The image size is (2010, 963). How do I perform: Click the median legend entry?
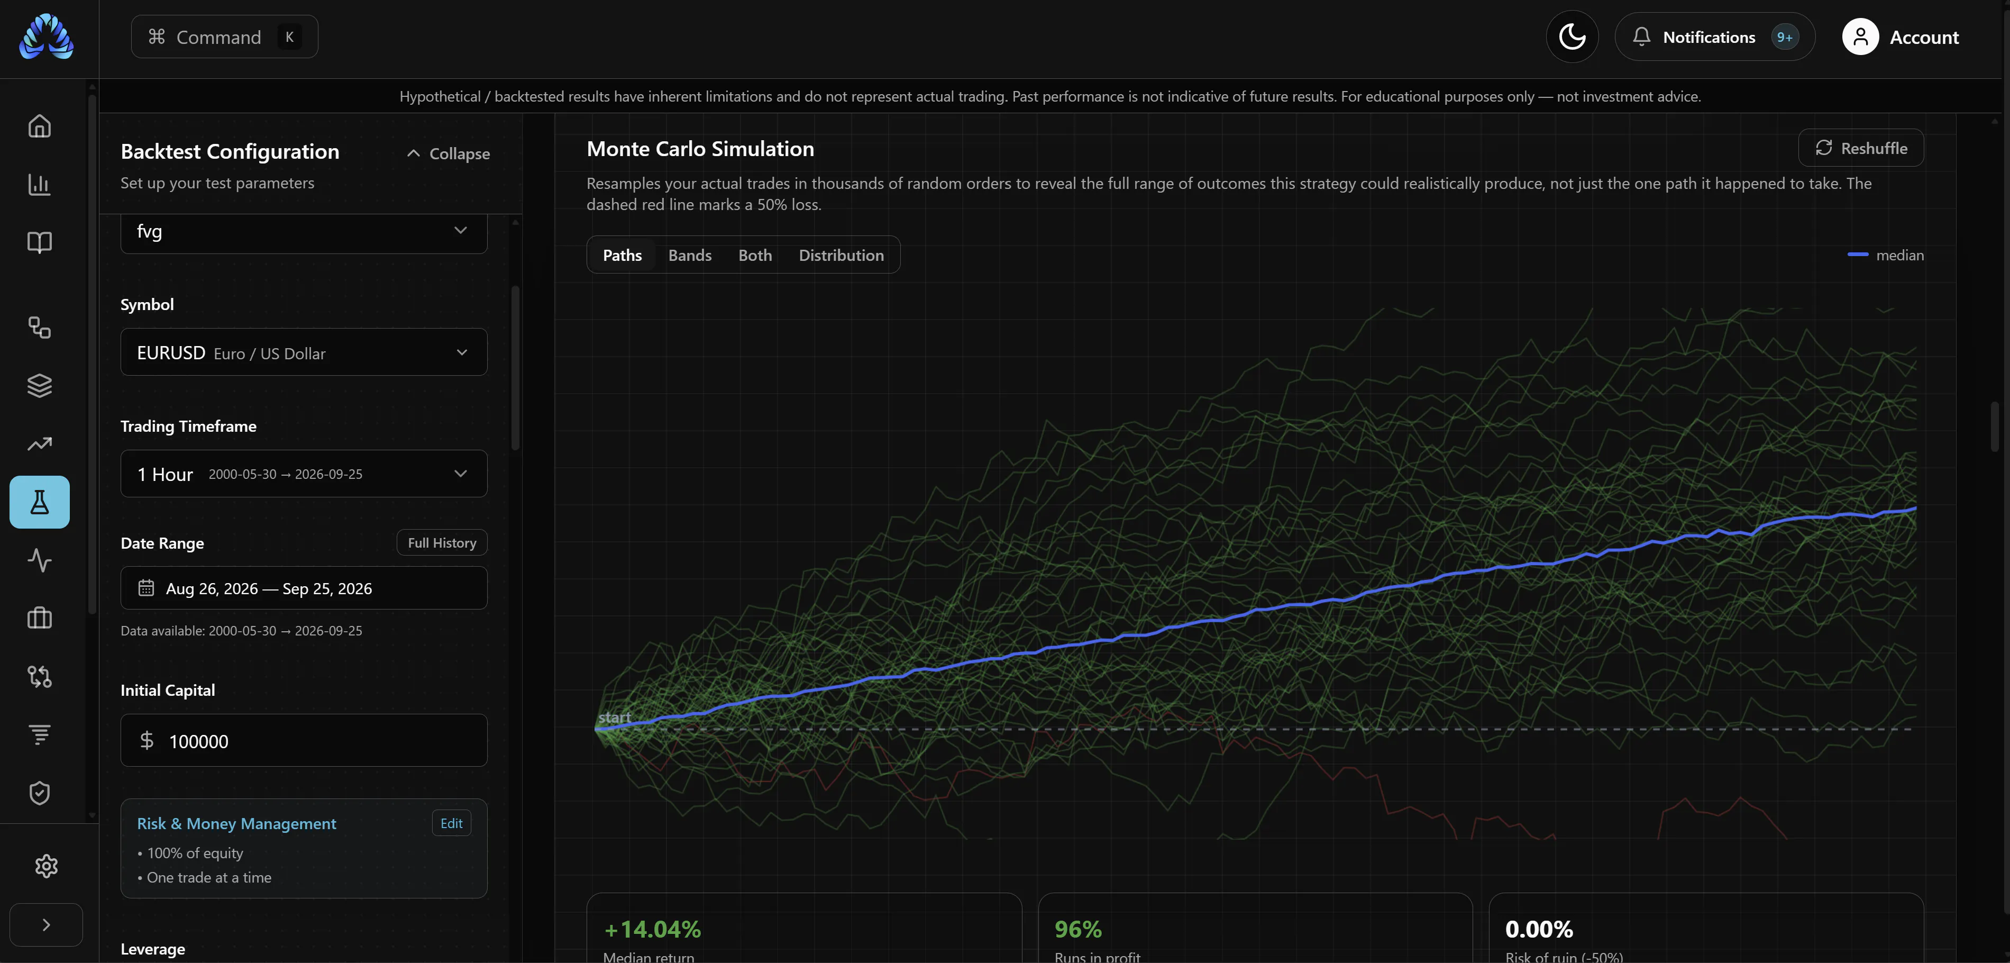click(x=1886, y=255)
